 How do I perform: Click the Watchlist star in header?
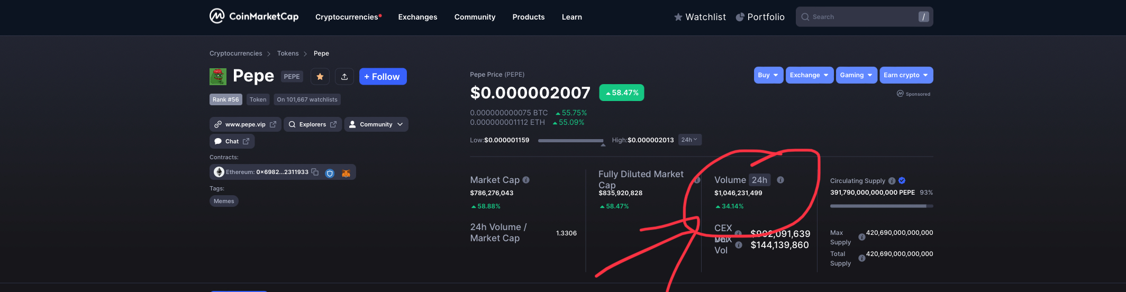click(678, 17)
